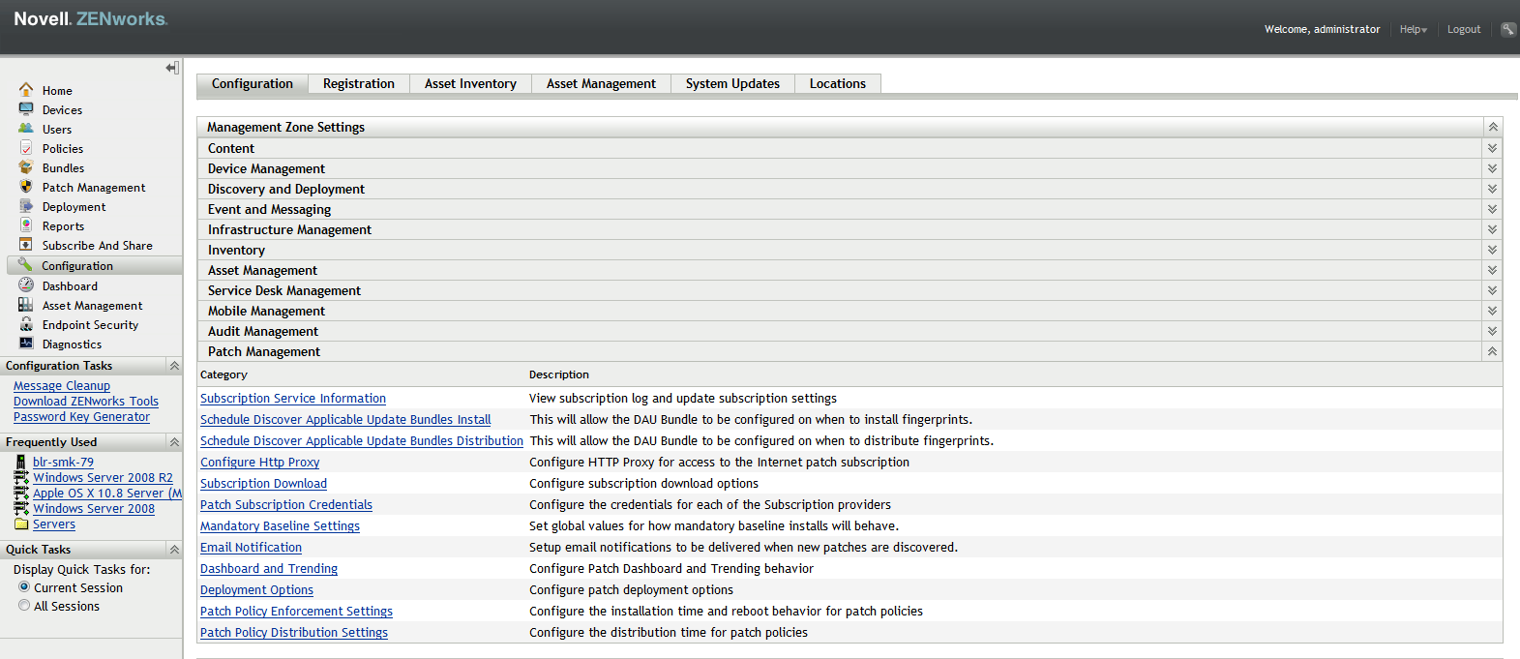Click Password Key Generator link
The height and width of the screenshot is (659, 1520).
pos(81,416)
